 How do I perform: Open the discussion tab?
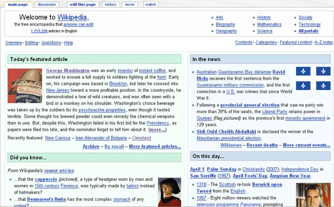coord(46,5)
